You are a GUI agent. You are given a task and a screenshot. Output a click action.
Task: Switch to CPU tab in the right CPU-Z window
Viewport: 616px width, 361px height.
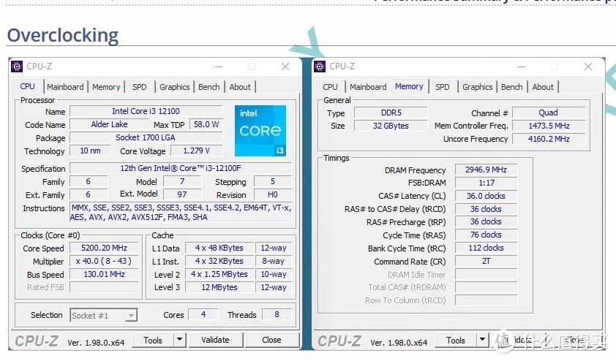pyautogui.click(x=330, y=87)
